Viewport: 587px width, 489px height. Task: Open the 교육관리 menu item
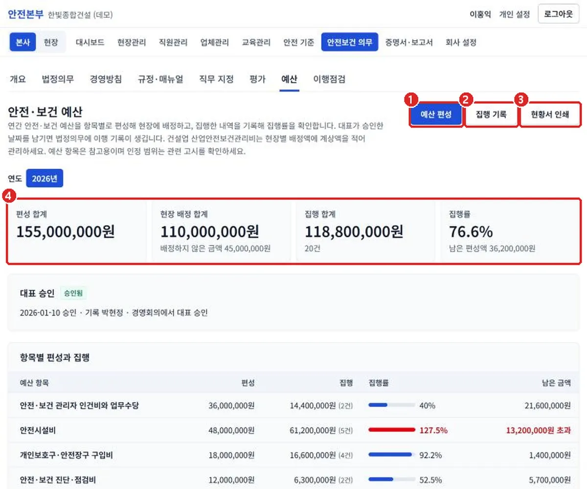pos(256,42)
